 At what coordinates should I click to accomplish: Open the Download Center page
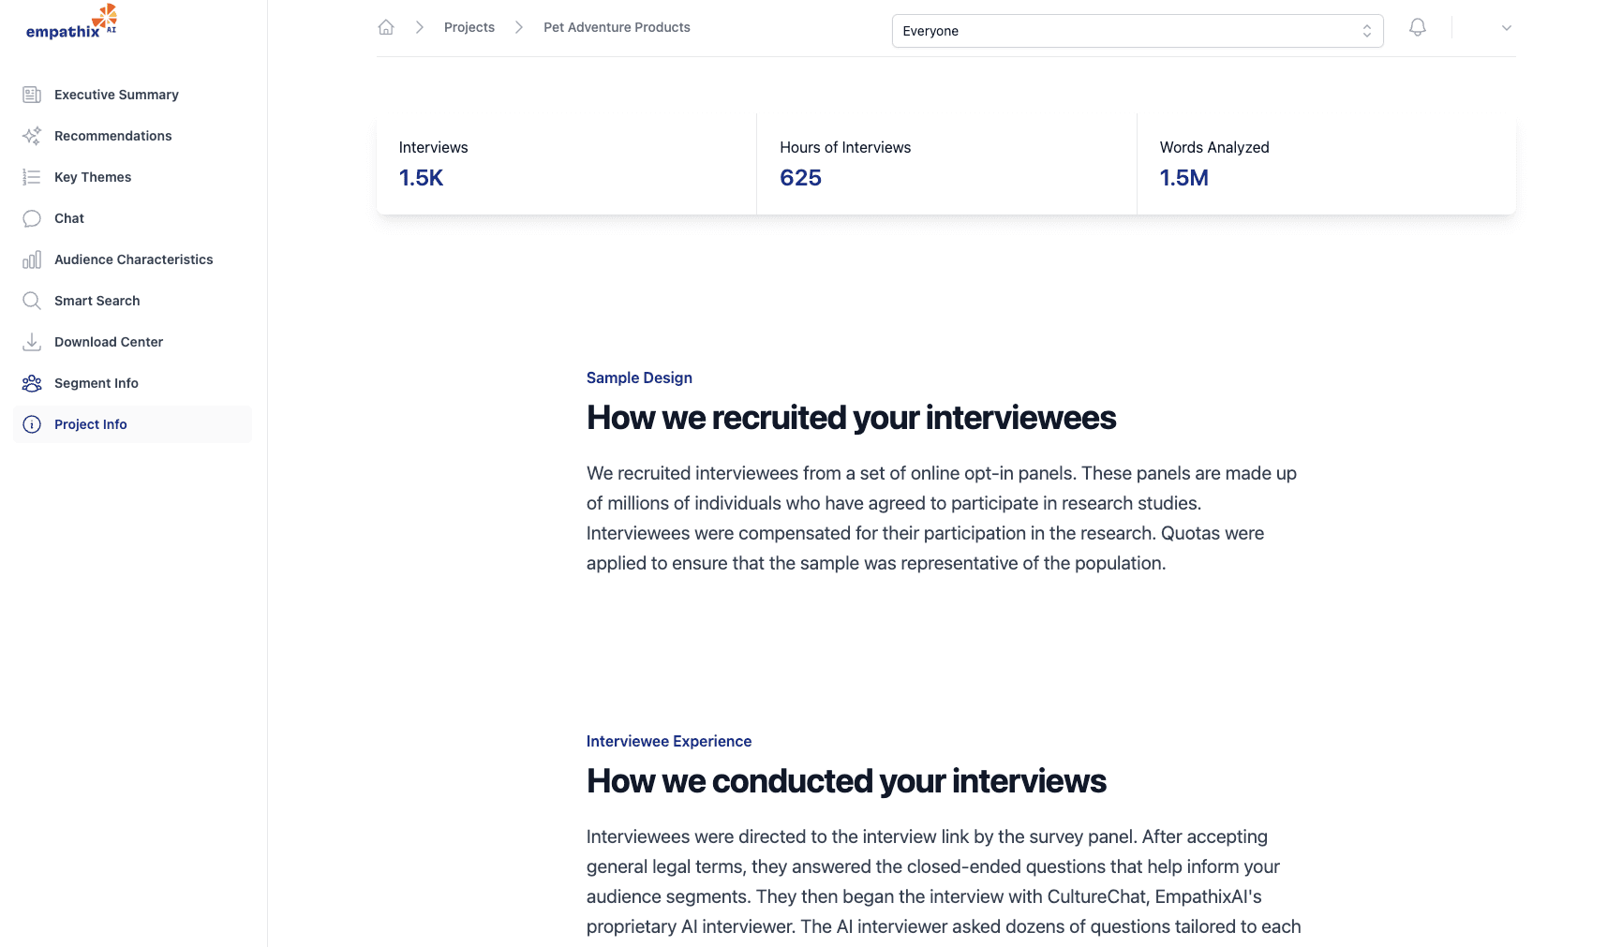tap(109, 342)
